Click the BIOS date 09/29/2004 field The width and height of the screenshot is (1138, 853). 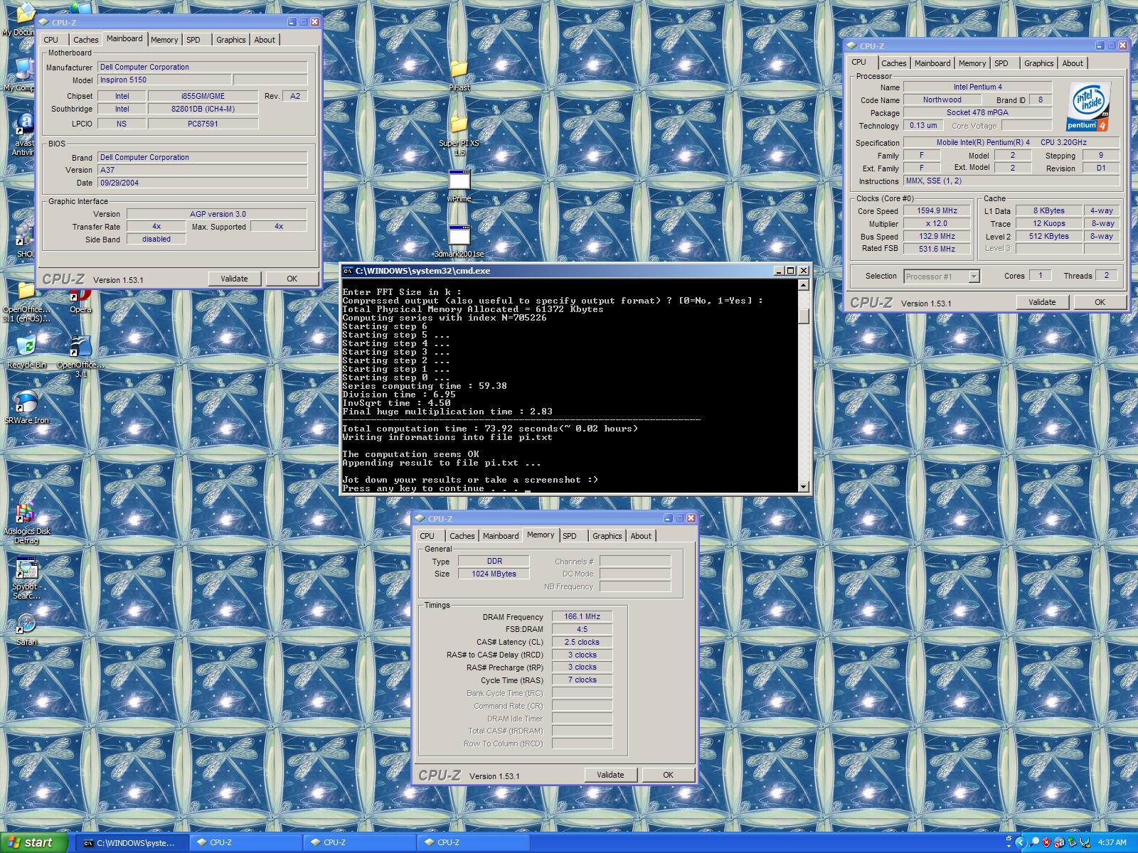pyautogui.click(x=202, y=183)
